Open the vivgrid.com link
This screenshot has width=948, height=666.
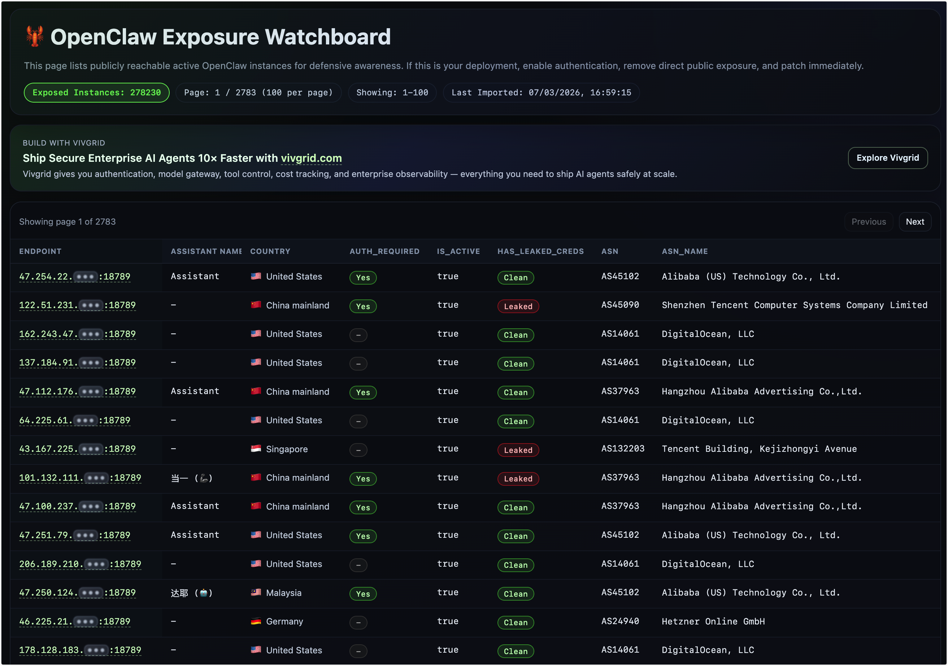pos(311,158)
